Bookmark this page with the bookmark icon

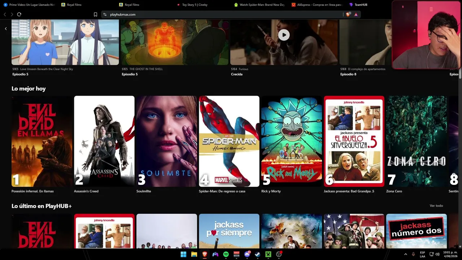pyautogui.click(x=95, y=14)
